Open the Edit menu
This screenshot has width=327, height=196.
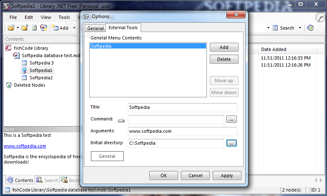[x=28, y=17]
